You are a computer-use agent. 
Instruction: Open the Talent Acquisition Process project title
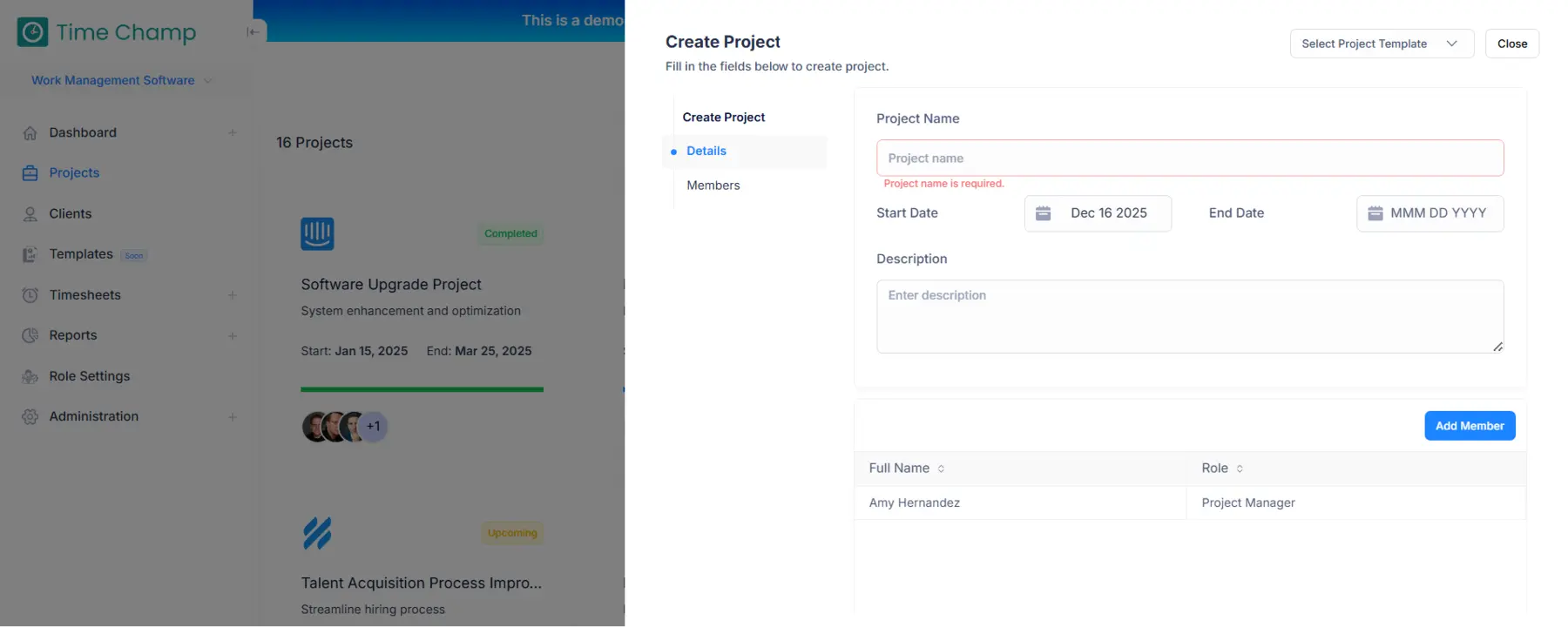click(422, 583)
